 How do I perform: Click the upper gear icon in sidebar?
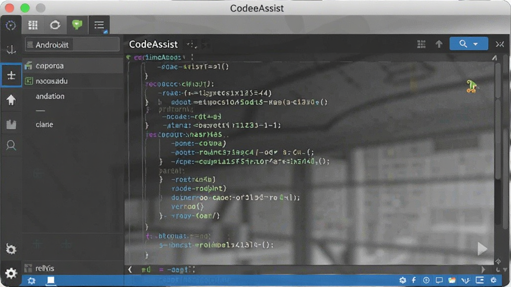[x=11, y=249]
